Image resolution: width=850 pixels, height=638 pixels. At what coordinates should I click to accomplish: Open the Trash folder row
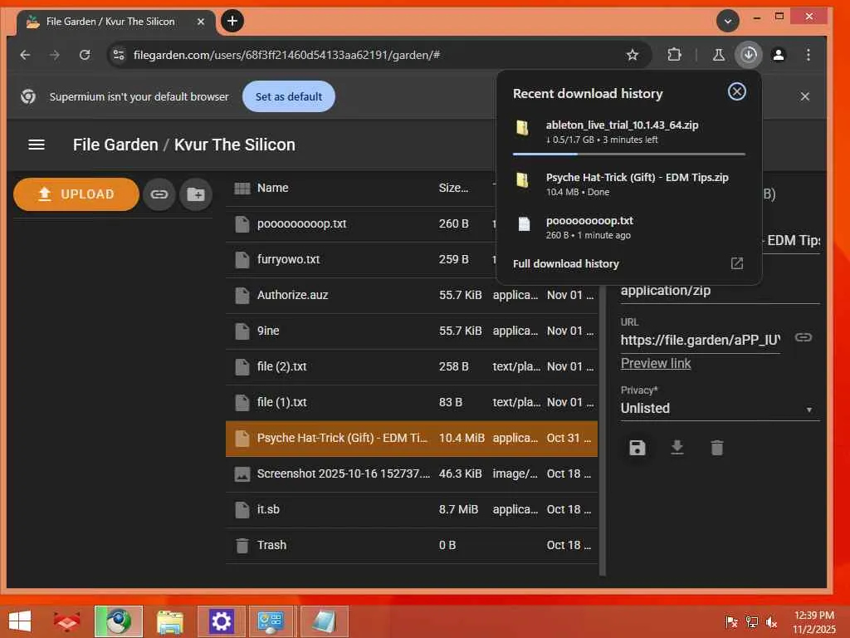click(x=412, y=545)
